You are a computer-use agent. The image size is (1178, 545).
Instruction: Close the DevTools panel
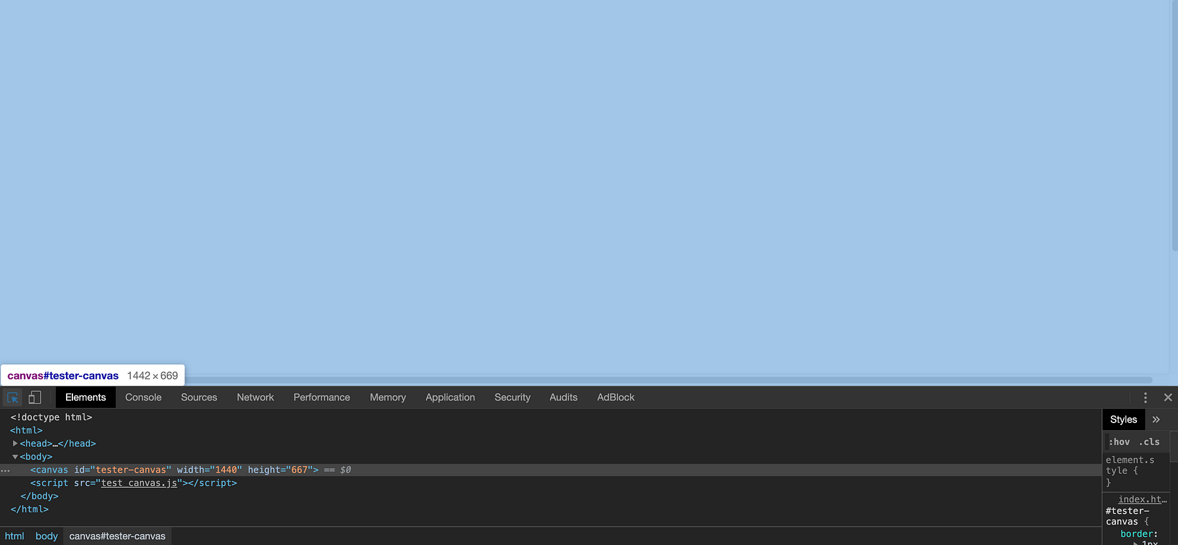1168,398
